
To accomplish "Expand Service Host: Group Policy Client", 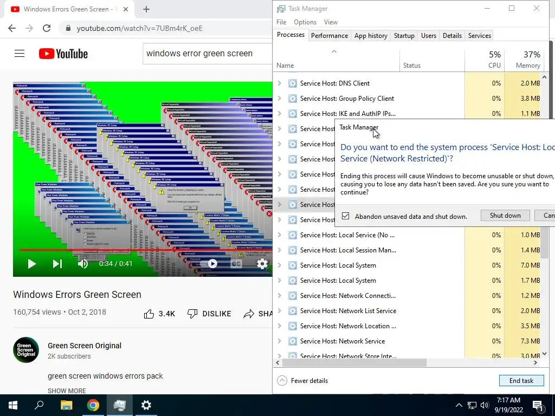I will pyautogui.click(x=280, y=99).
